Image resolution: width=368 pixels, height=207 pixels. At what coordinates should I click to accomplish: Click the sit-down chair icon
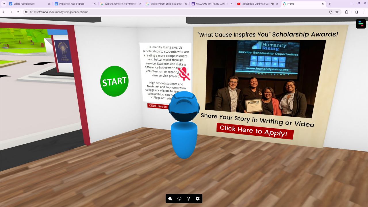click(x=170, y=199)
